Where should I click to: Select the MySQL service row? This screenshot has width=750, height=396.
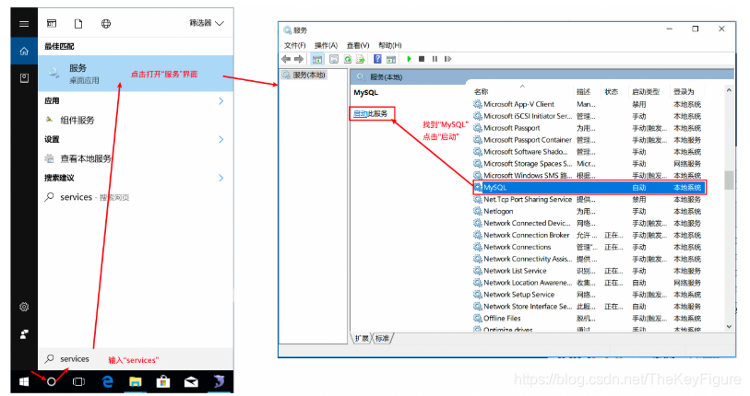tap(589, 187)
